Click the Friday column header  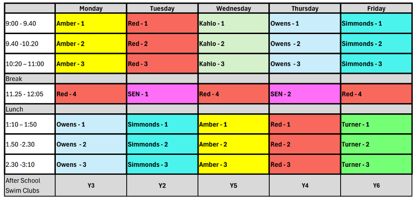pos(376,8)
